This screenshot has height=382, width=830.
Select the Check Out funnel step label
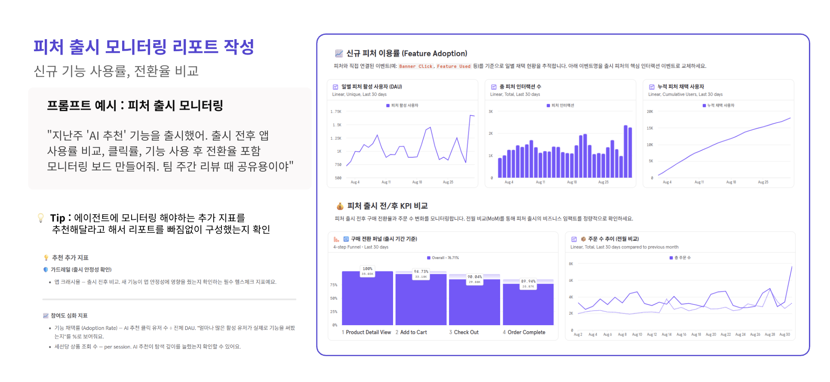(464, 333)
